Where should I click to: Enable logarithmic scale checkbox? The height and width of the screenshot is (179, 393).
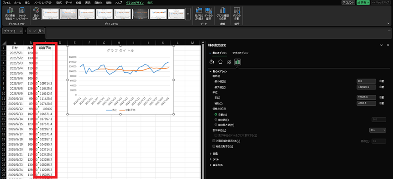pos(214,141)
